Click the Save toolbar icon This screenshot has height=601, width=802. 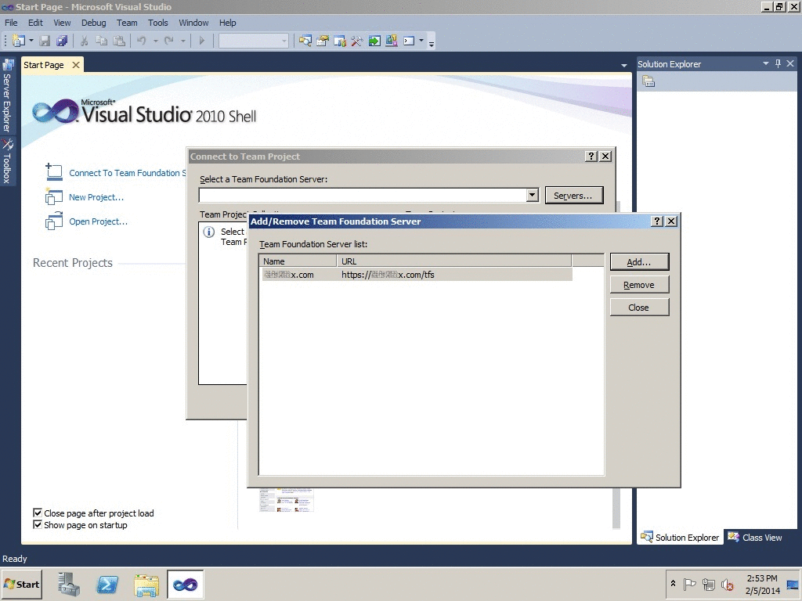point(45,41)
